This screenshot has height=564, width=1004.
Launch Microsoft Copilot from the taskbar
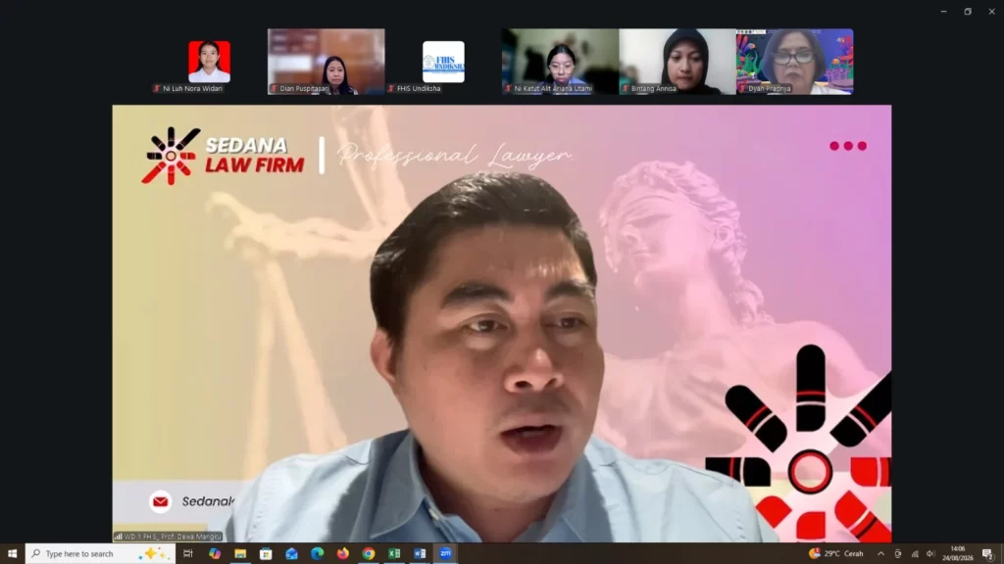(215, 554)
